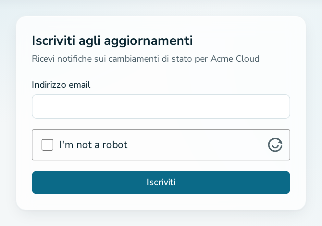Click the "Ricevi notifiche sui cambiamenti" subtitle text
Image resolution: width=322 pixels, height=226 pixels.
point(146,59)
